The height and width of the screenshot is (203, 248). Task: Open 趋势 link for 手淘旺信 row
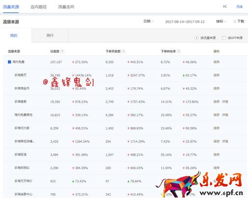217,155
